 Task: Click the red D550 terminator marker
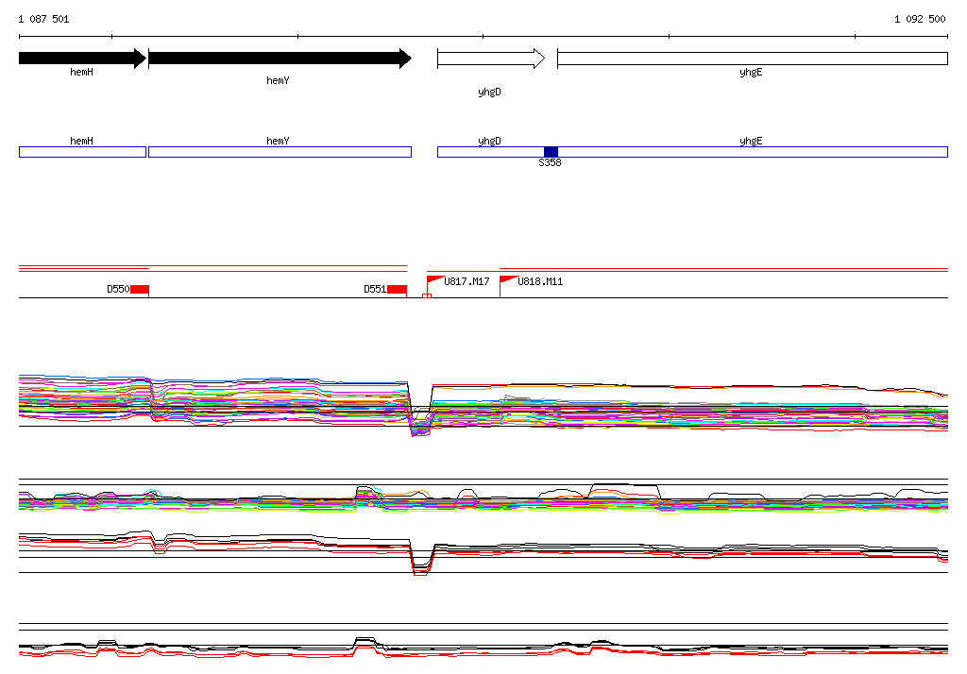tap(140, 290)
